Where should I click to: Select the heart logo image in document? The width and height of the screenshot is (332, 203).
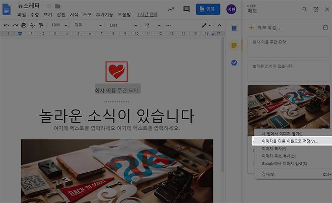click(117, 72)
